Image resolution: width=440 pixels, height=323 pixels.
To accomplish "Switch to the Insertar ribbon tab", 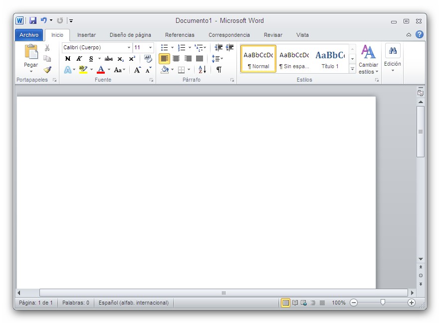I will [86, 35].
